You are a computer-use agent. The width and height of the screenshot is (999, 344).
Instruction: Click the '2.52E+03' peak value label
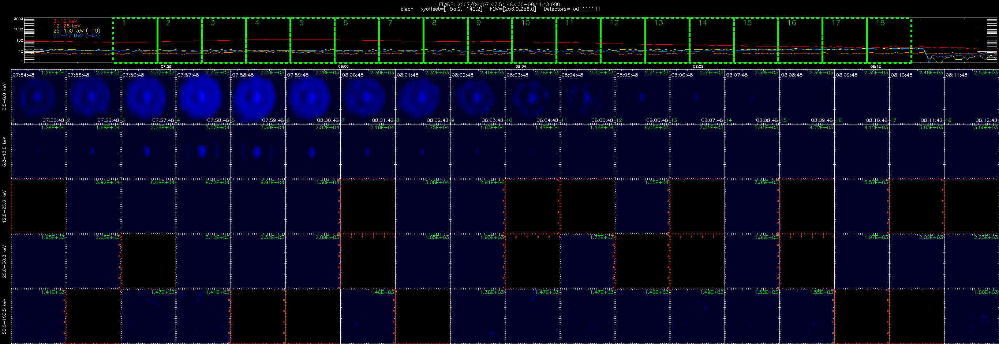pyautogui.click(x=272, y=238)
